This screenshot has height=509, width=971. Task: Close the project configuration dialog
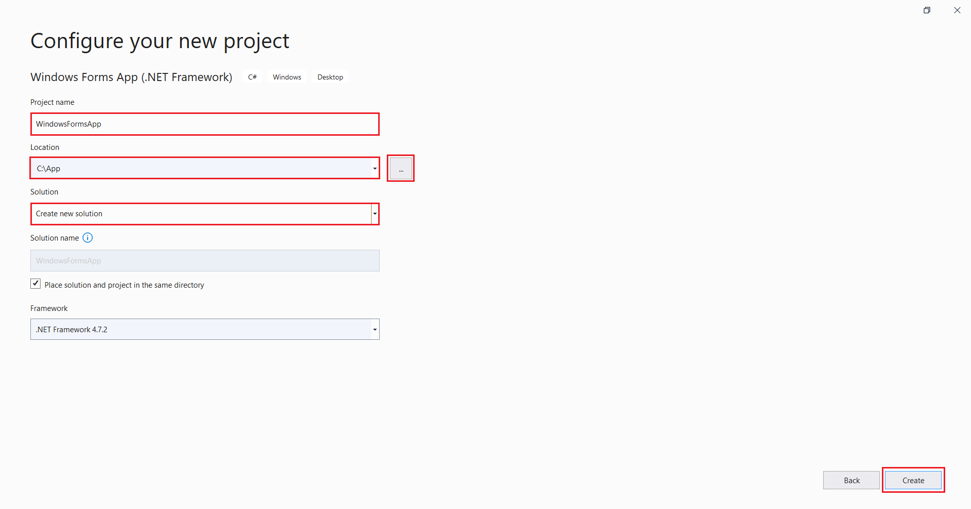(957, 10)
